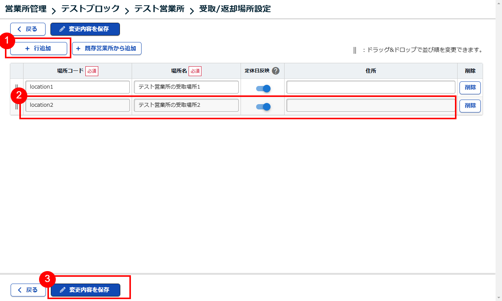This screenshot has height=301, width=502.
Task: Click the drag handle for the location1 row
Action: tap(17, 88)
